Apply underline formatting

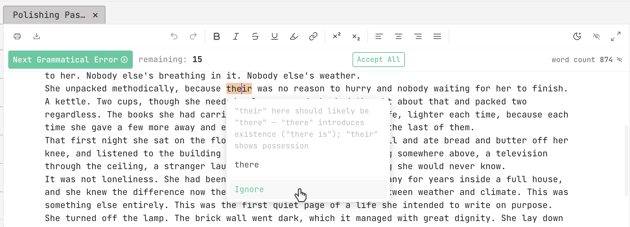click(275, 36)
